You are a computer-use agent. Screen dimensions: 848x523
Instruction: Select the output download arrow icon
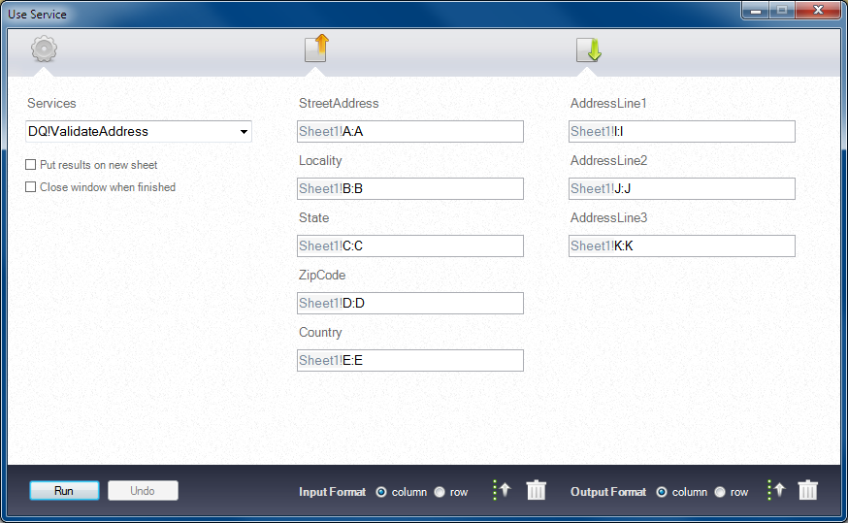589,49
